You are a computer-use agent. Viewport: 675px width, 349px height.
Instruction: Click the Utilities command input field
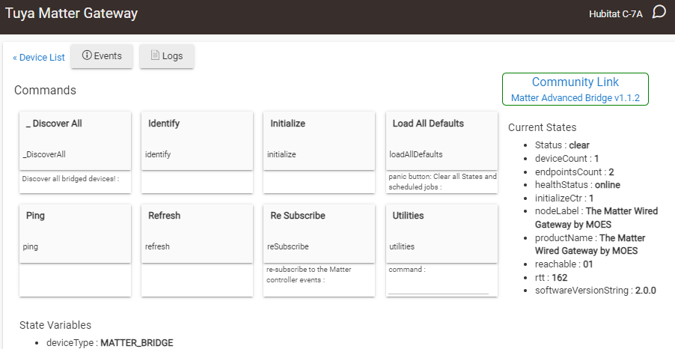click(439, 286)
